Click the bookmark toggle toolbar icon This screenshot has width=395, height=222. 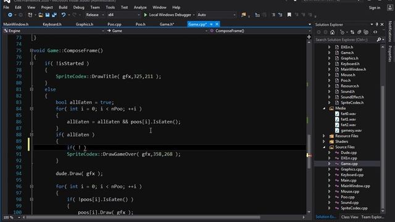point(289,15)
